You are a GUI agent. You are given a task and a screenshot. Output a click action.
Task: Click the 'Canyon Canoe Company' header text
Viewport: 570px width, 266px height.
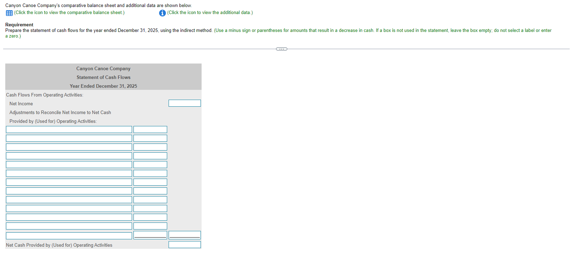point(103,68)
